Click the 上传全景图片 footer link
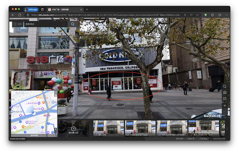Viewport: 239px width, 152px height. [x=204, y=139]
